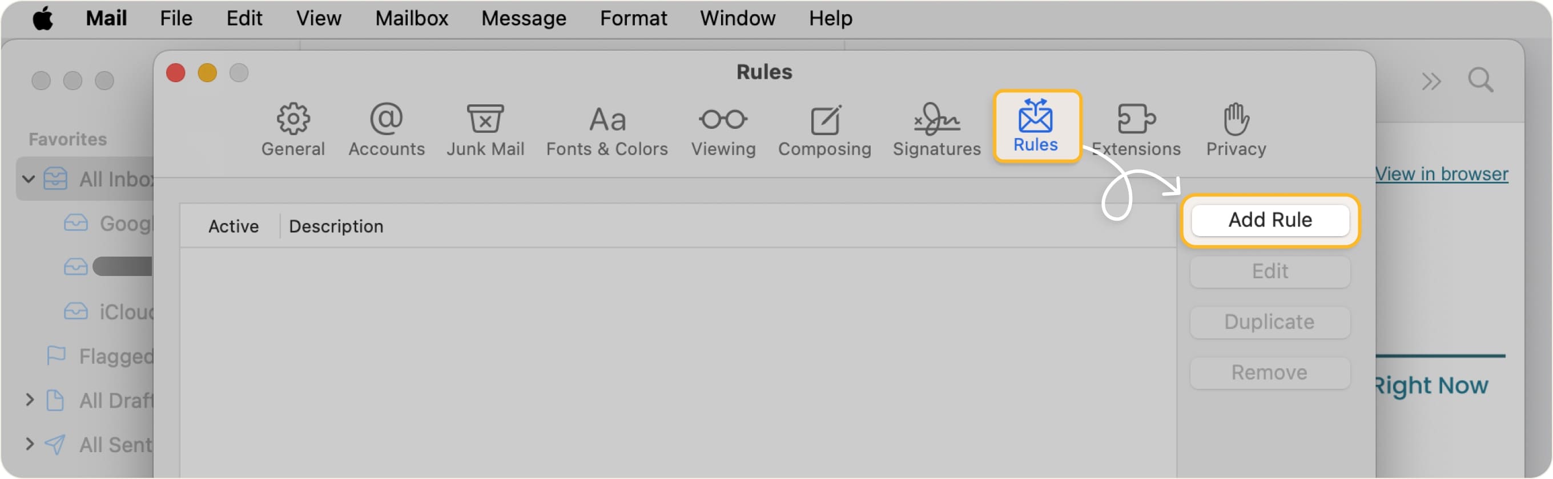The height and width of the screenshot is (479, 1553).
Task: Open the Accounts settings pane
Action: 387,128
